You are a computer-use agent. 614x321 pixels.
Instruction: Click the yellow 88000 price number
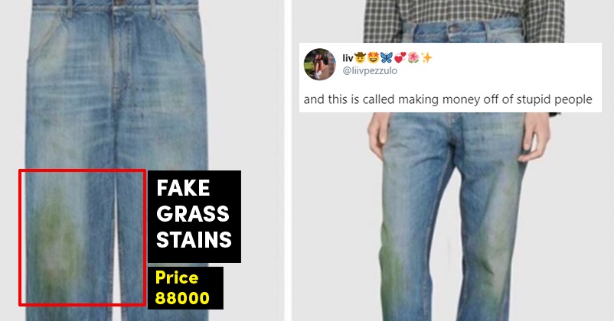(182, 298)
